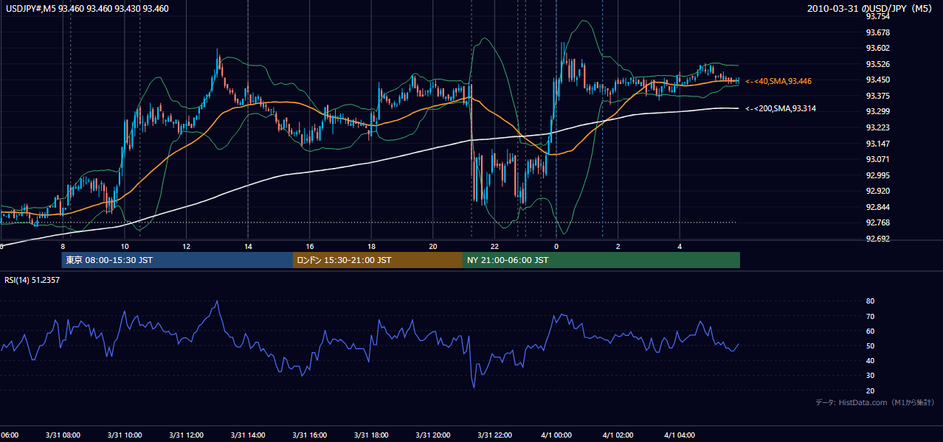Viewport: 943px width, 442px height.
Task: Click hour tick 20 under price chart
Action: click(433, 246)
